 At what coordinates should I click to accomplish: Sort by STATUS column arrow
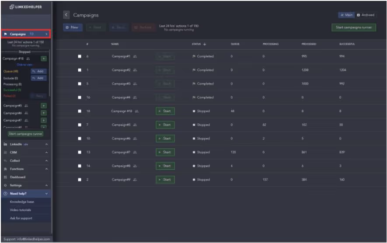pyautogui.click(x=205, y=44)
